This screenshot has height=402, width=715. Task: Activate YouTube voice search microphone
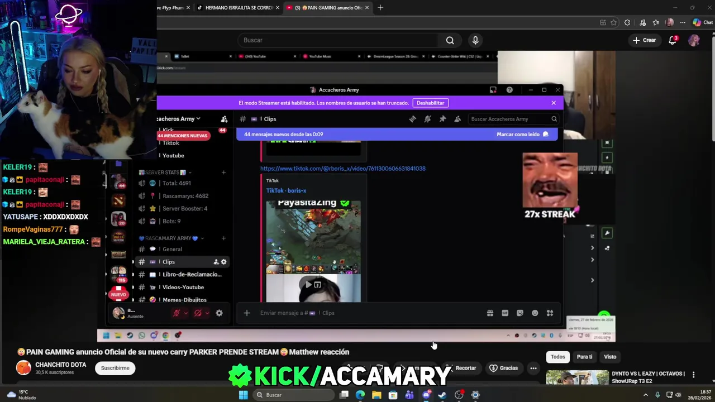(x=475, y=40)
